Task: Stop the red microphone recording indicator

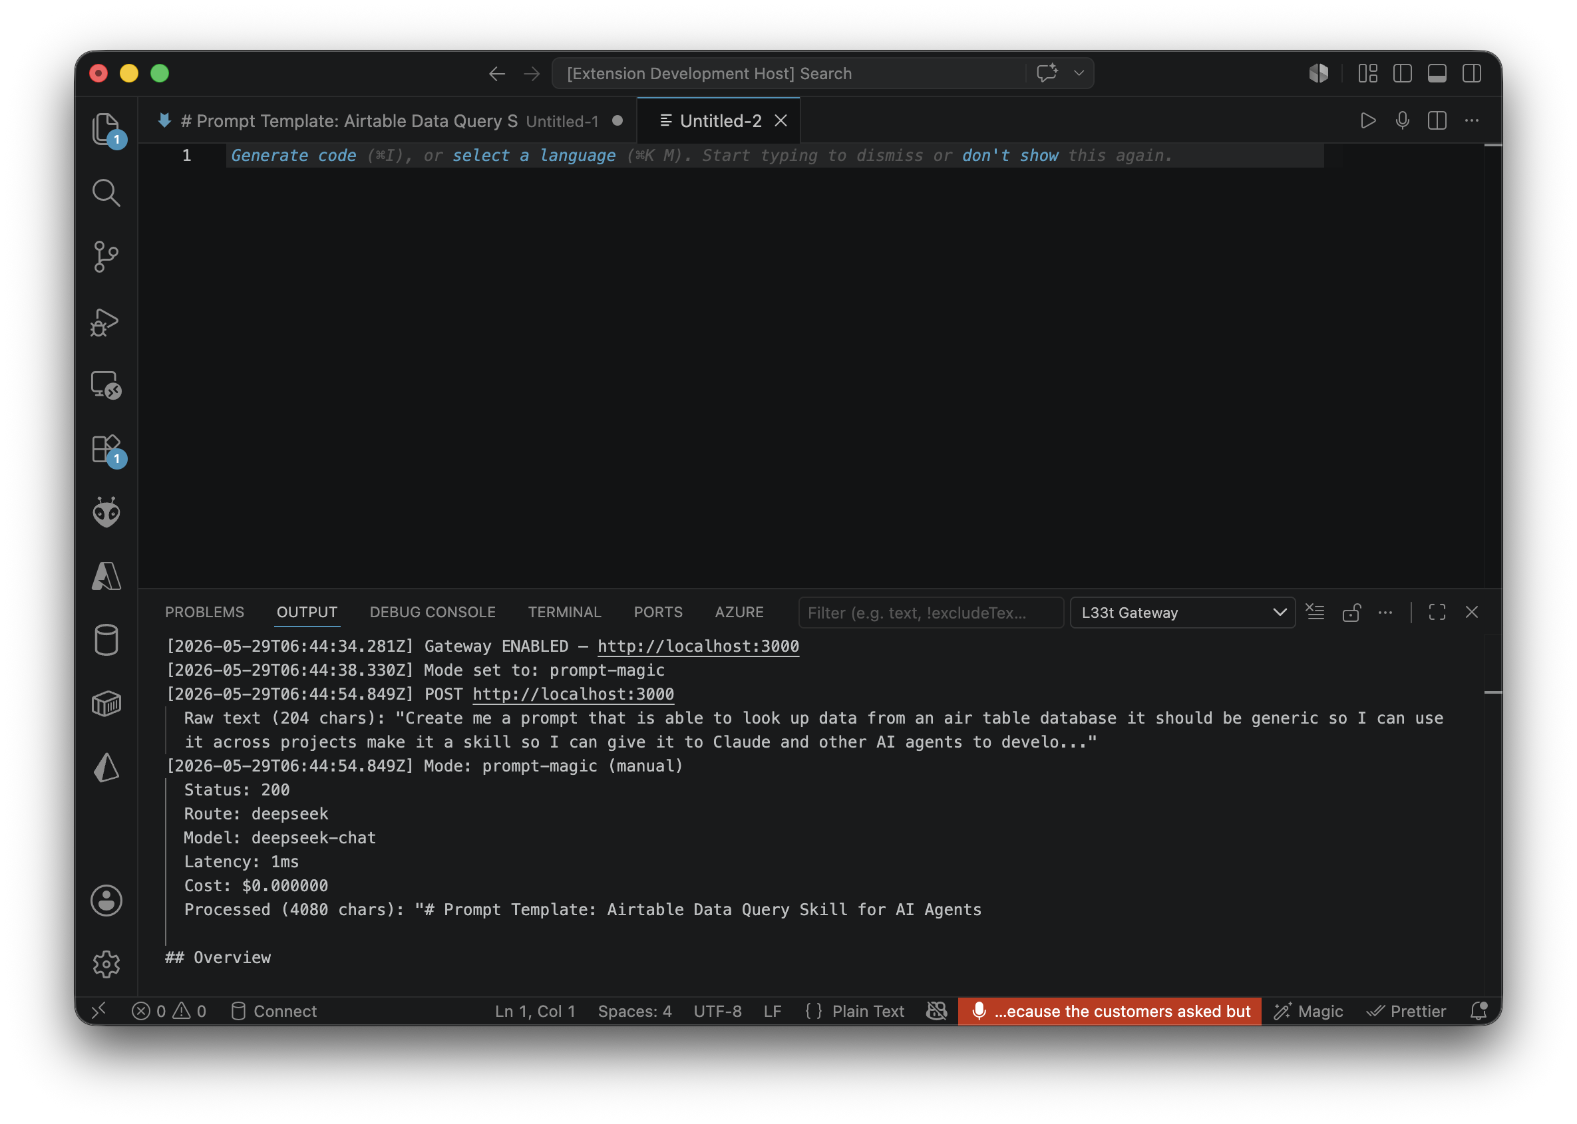Action: pos(1111,1012)
